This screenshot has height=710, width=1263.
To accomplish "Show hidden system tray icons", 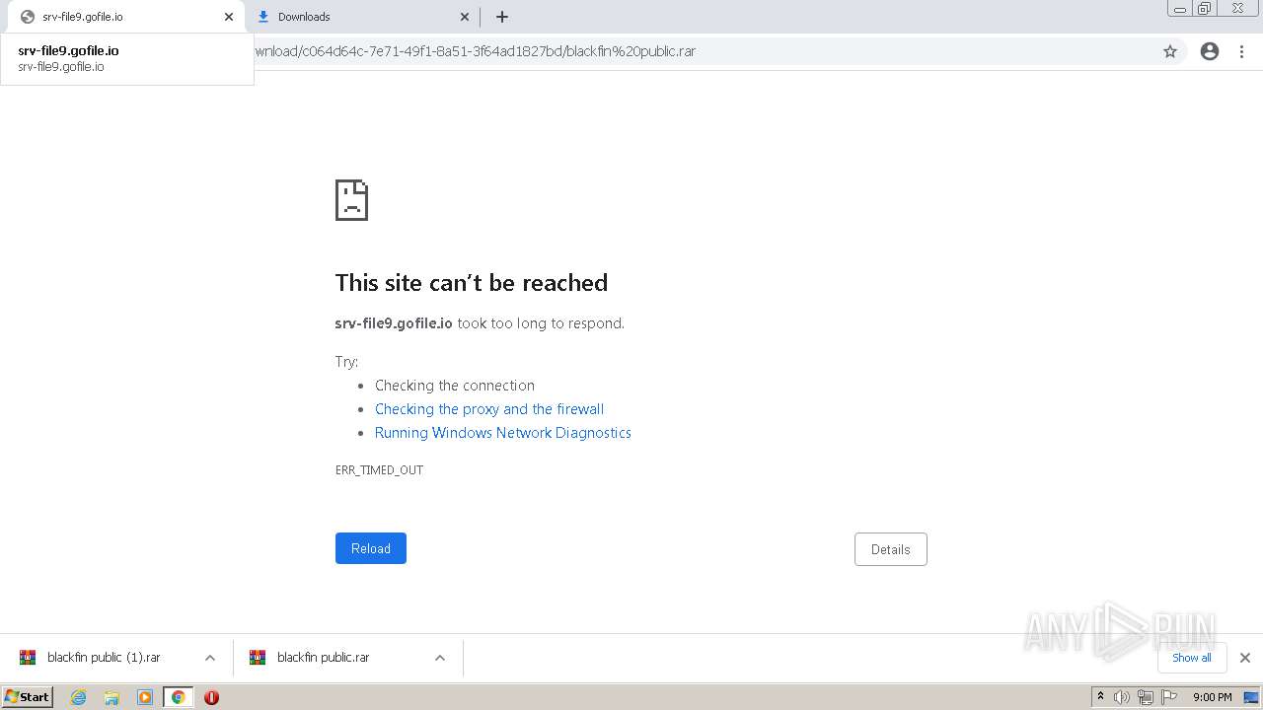I will 1101,697.
